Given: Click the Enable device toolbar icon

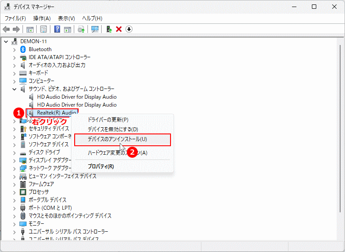Looking at the screenshot, I should coord(109,29).
